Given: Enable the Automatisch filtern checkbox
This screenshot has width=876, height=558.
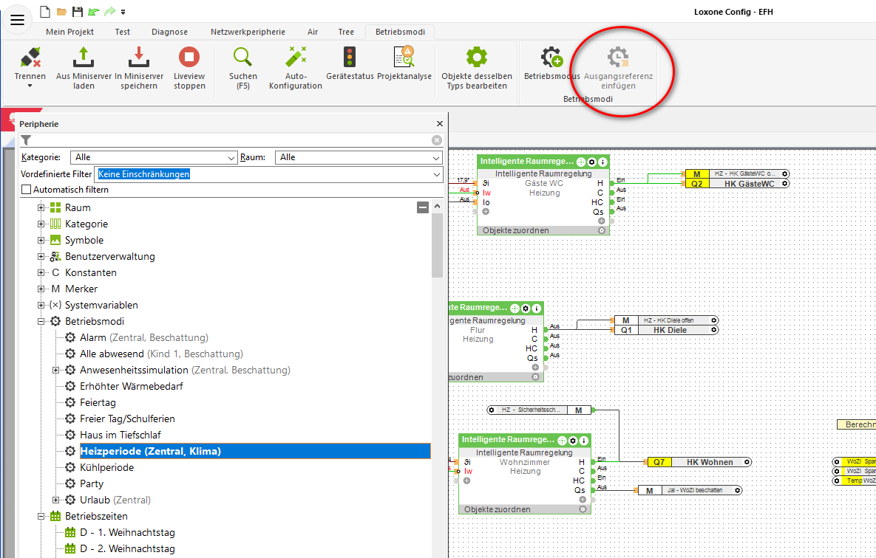Looking at the screenshot, I should pyautogui.click(x=27, y=190).
